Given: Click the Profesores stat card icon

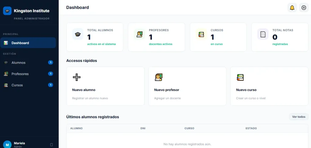Looking at the screenshot, I should (139, 34).
